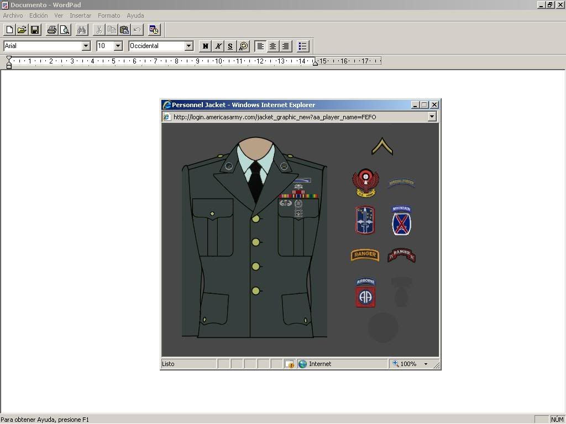The image size is (566, 424).
Task: Click the right indent marker on the ruler
Action: point(315,63)
